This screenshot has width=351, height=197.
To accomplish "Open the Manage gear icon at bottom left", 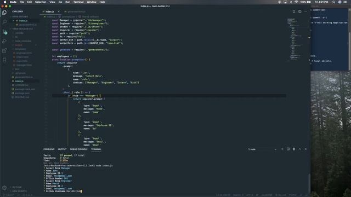I will click(4, 188).
